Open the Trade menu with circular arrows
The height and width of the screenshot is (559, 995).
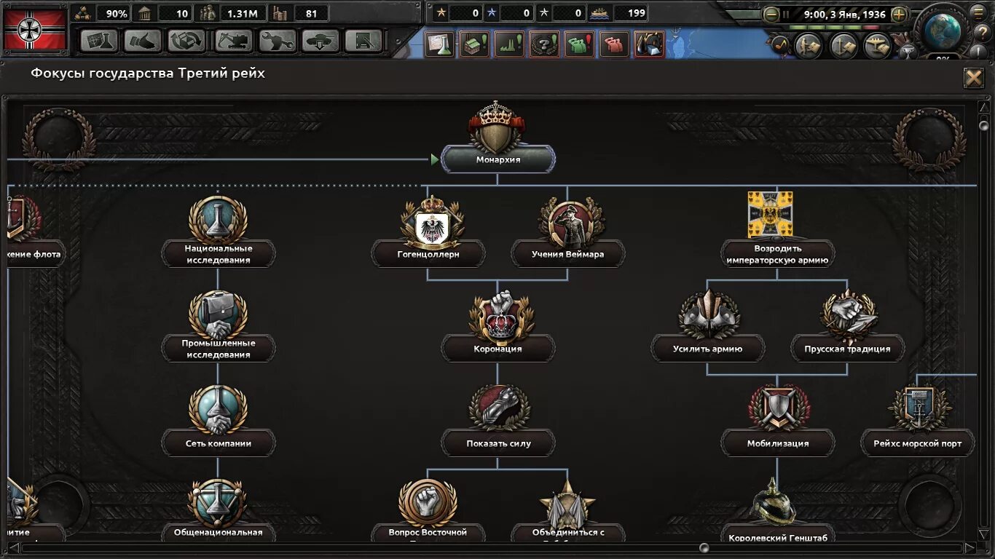click(187, 41)
